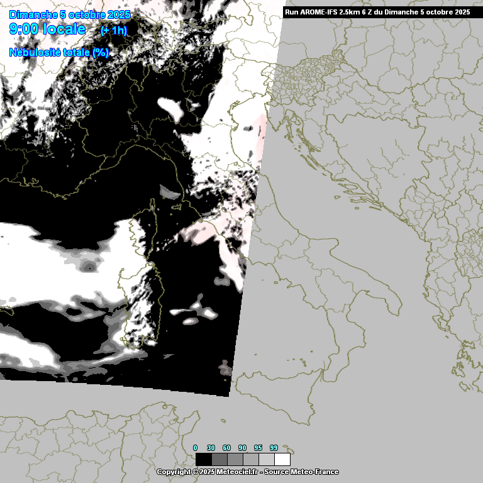Click the "(+ 1h)" forecast offset text
Image resolution: width=483 pixels, height=483 pixels.
pos(114,31)
